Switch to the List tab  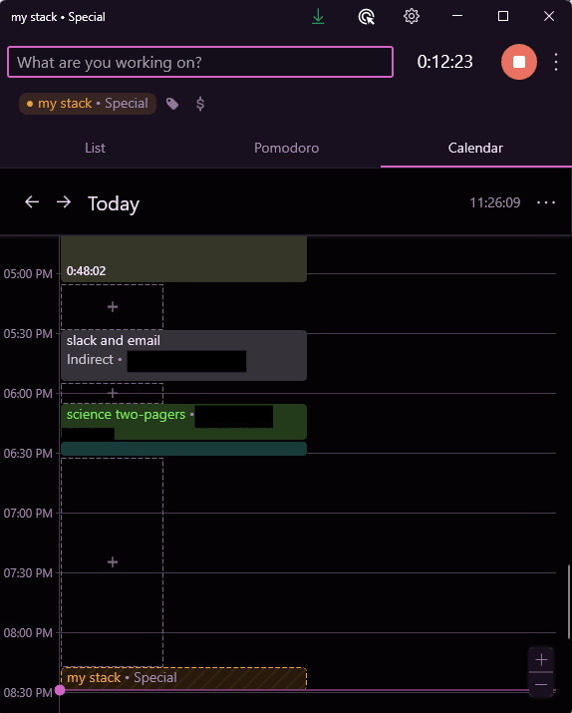coord(95,148)
